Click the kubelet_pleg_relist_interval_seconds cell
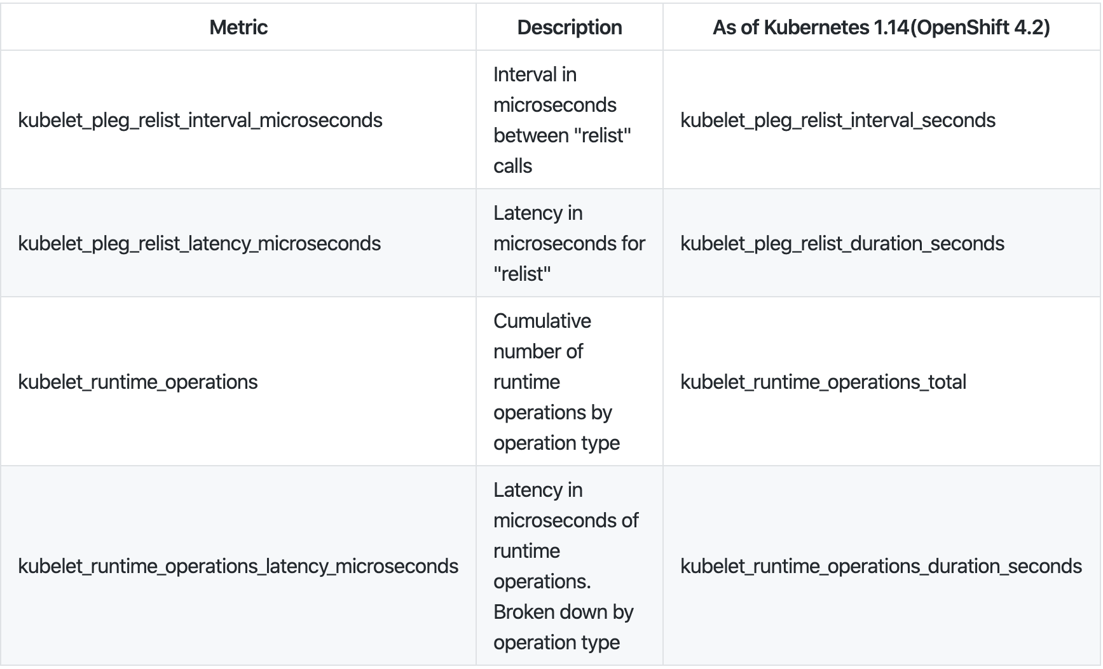The width and height of the screenshot is (1103, 669). coord(838,120)
